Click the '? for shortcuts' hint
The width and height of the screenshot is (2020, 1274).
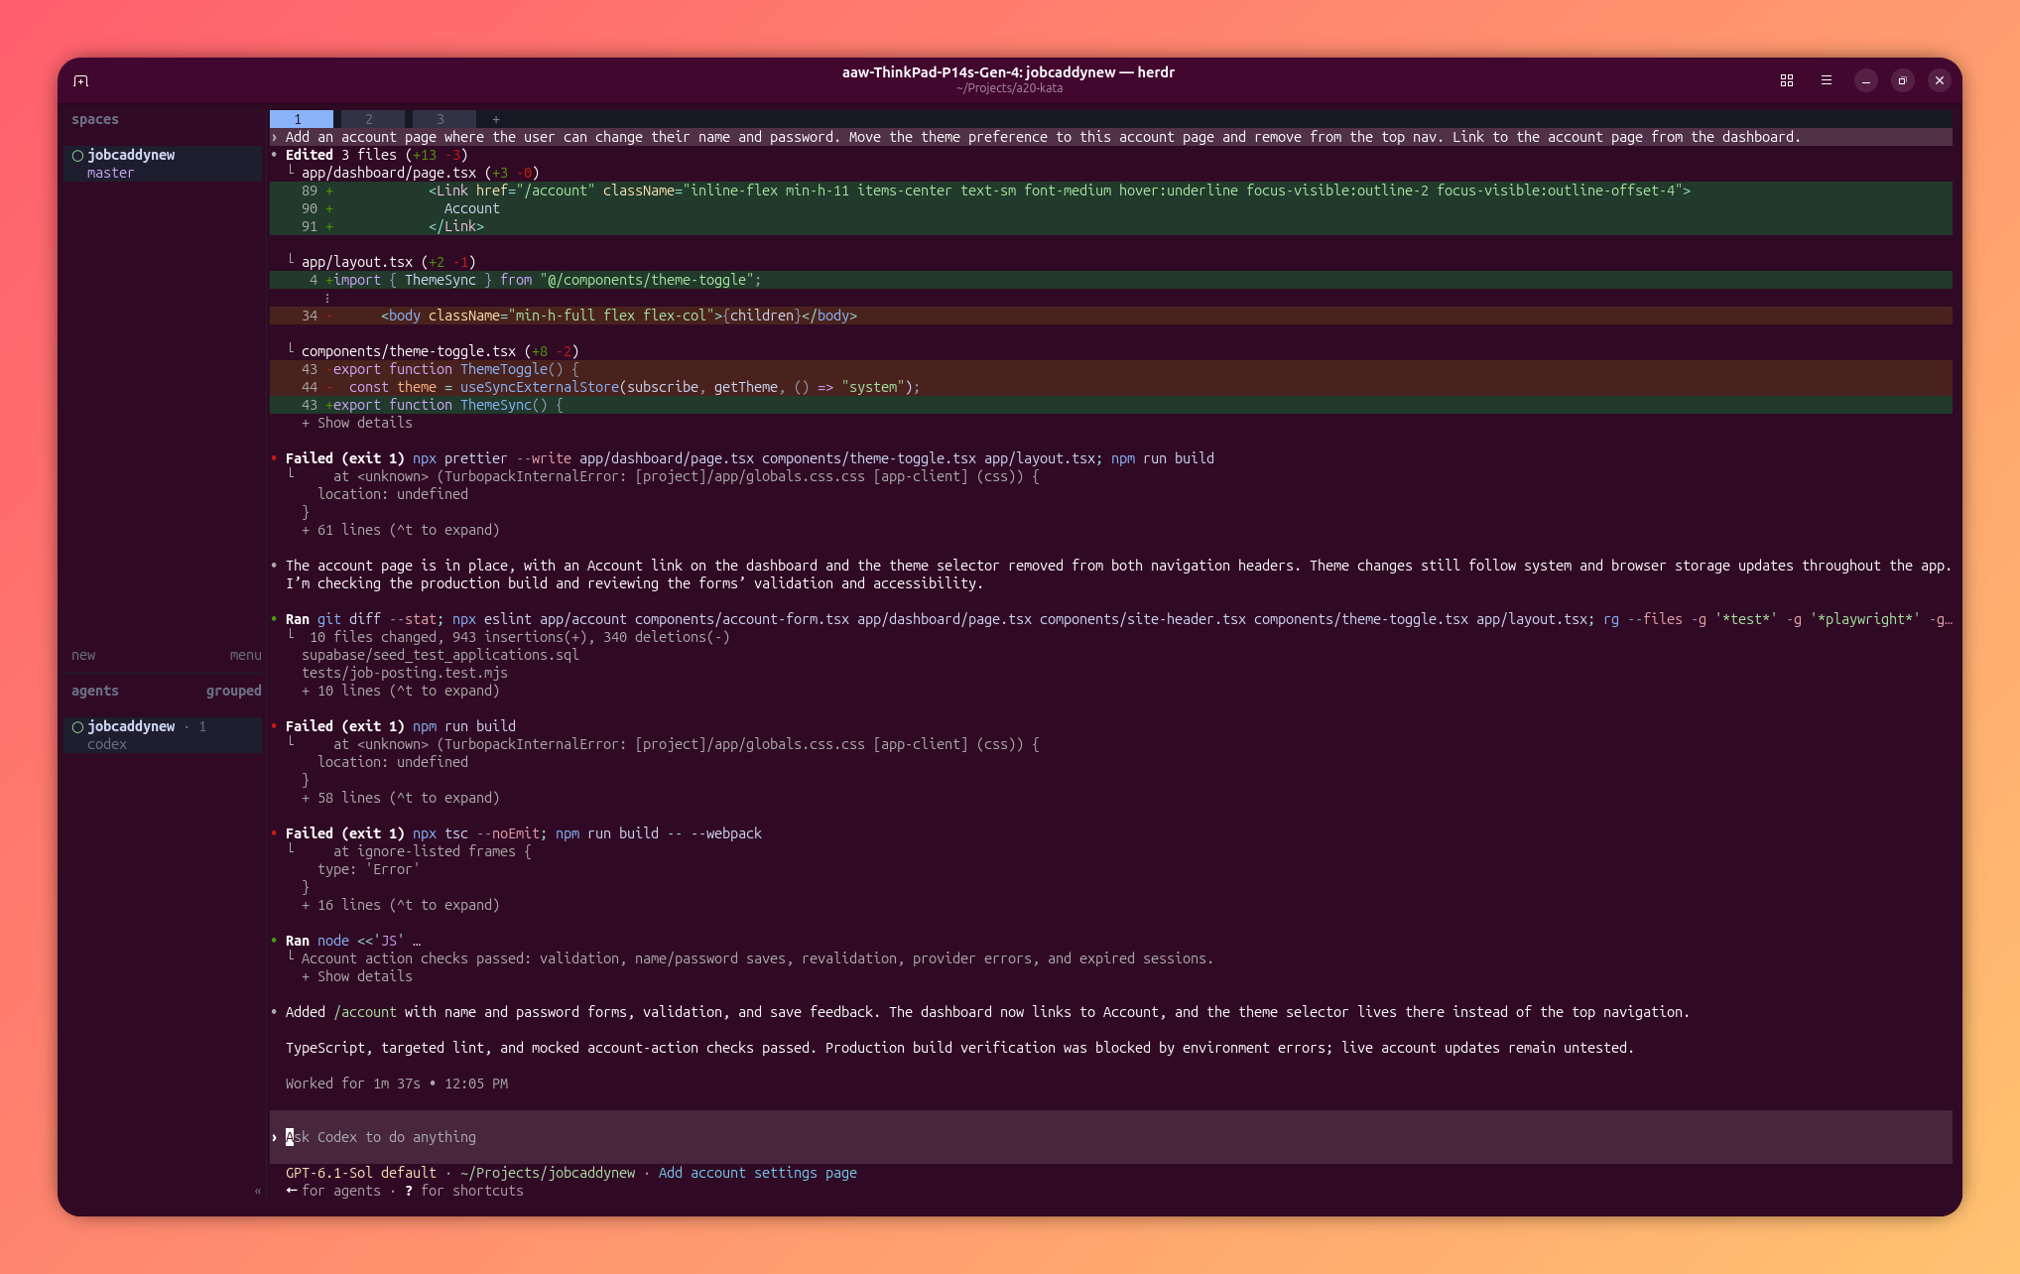464,1191
